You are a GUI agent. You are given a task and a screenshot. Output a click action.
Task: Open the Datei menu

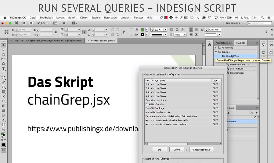(x=33, y=18)
